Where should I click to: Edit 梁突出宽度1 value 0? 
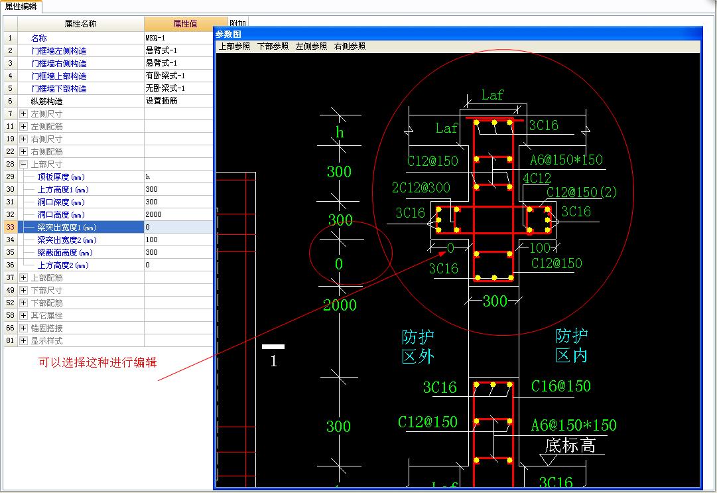pos(179,227)
